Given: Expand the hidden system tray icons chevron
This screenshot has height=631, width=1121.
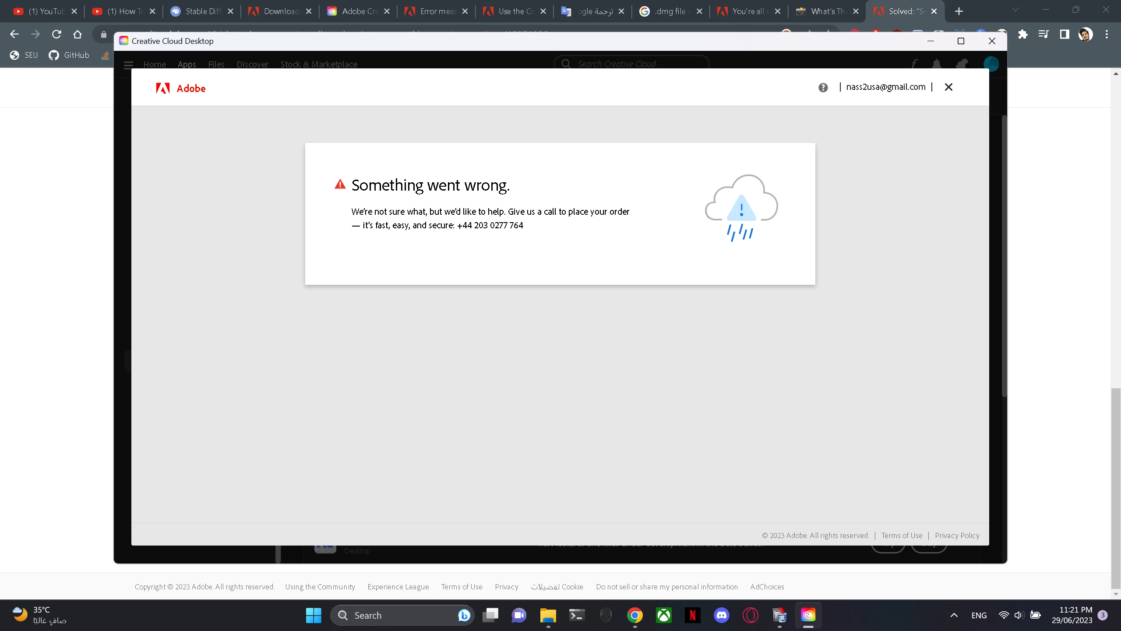Looking at the screenshot, I should click(954, 615).
